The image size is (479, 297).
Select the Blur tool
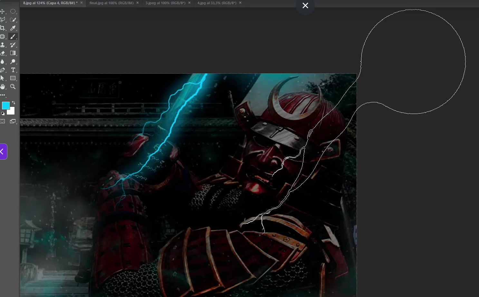click(x=3, y=61)
